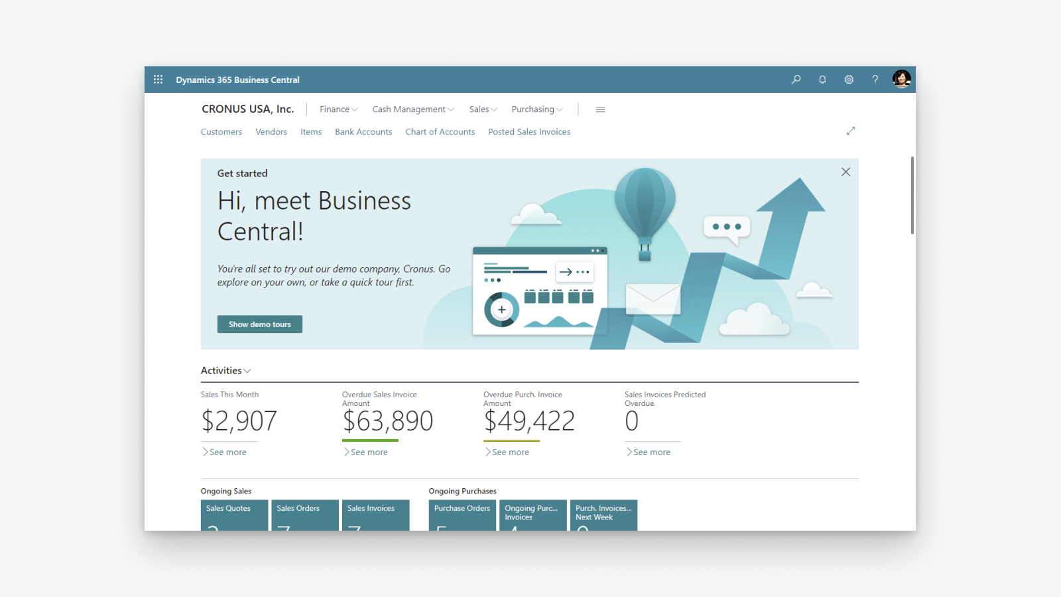Open the app launcher waffle icon
Viewport: 1061px width, 597px height.
point(158,80)
